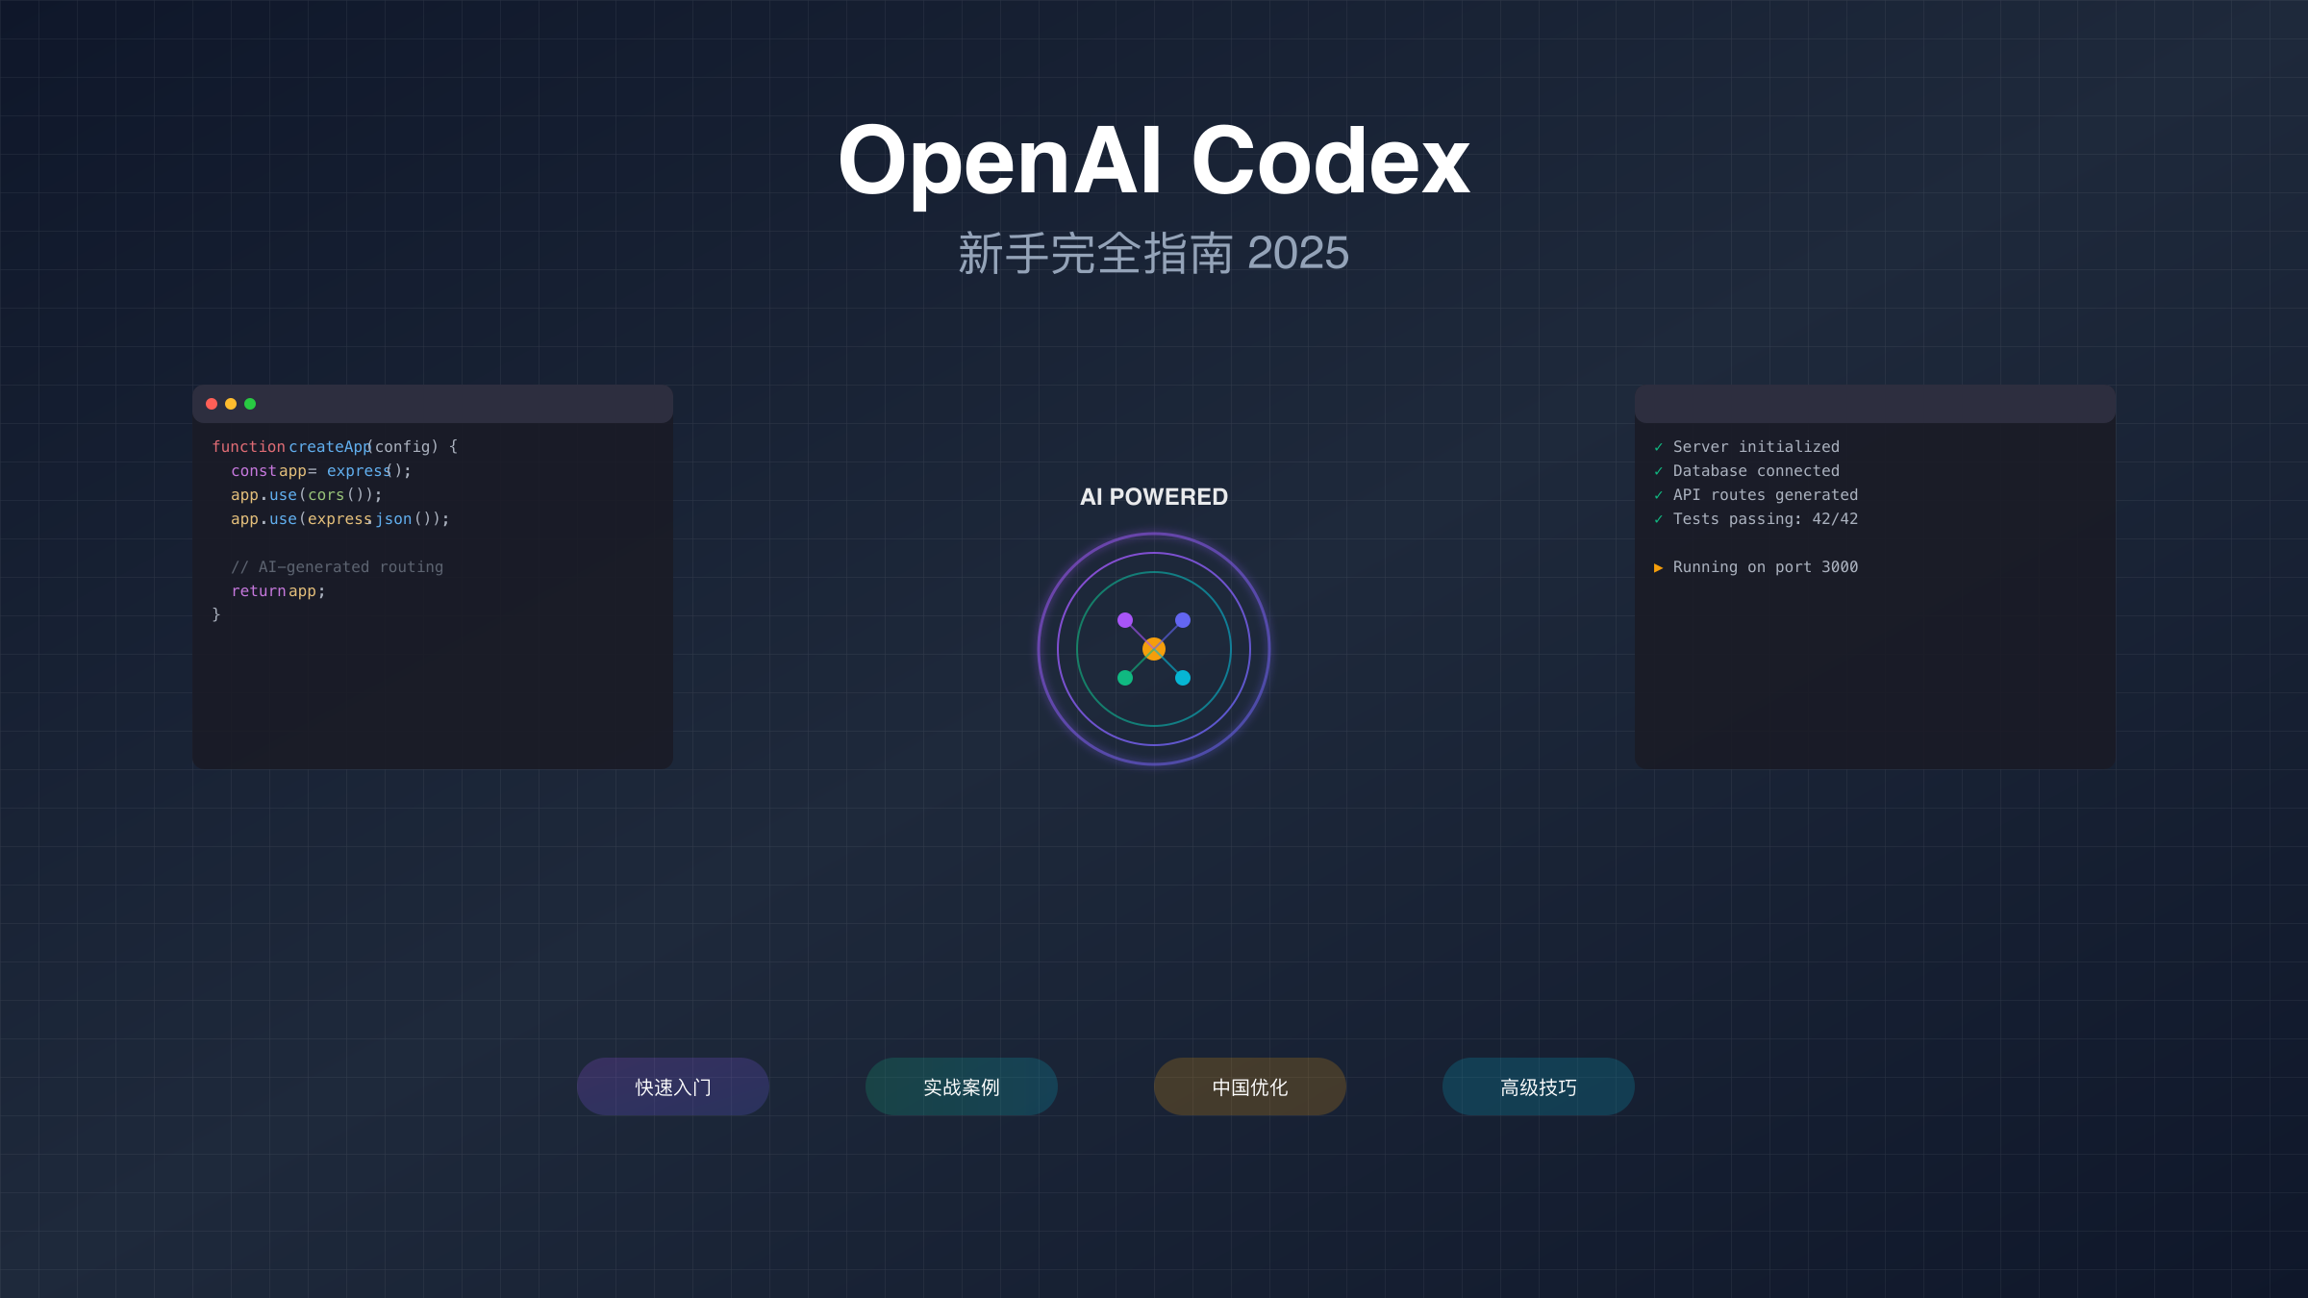Image resolution: width=2308 pixels, height=1298 pixels.
Task: Click checkmark next to Tests passing
Action: (1658, 519)
